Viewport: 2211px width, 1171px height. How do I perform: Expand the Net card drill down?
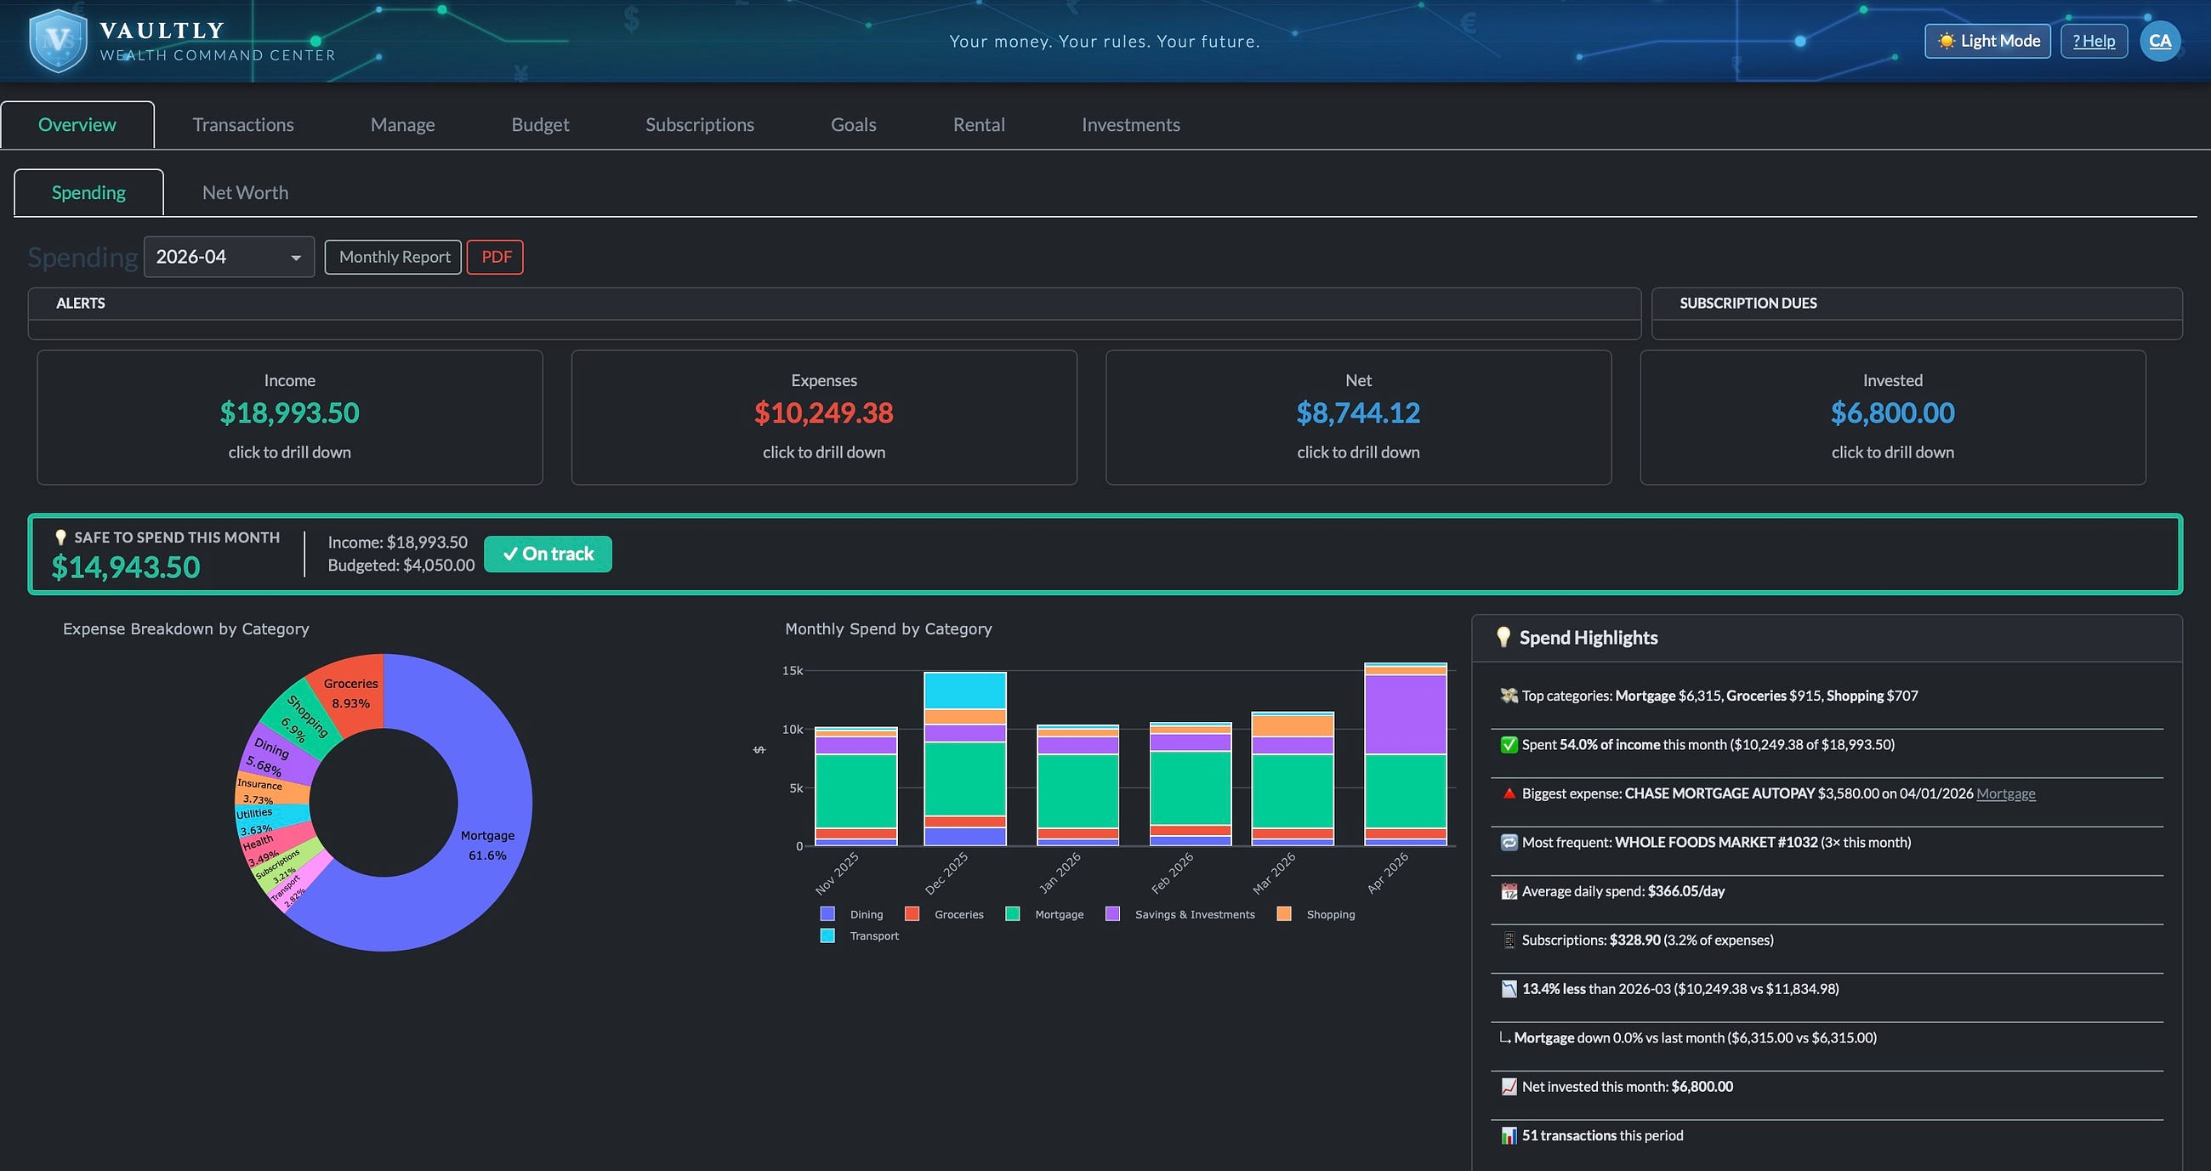pos(1358,418)
